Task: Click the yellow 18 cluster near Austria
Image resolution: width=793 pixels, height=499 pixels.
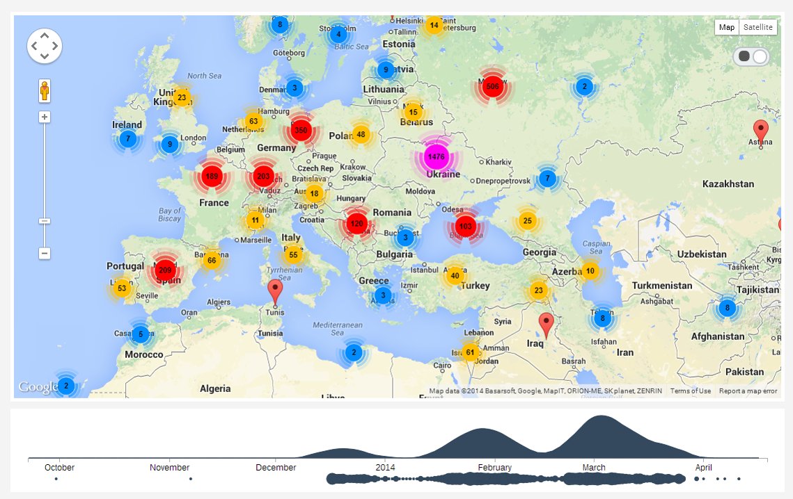Action: (314, 193)
